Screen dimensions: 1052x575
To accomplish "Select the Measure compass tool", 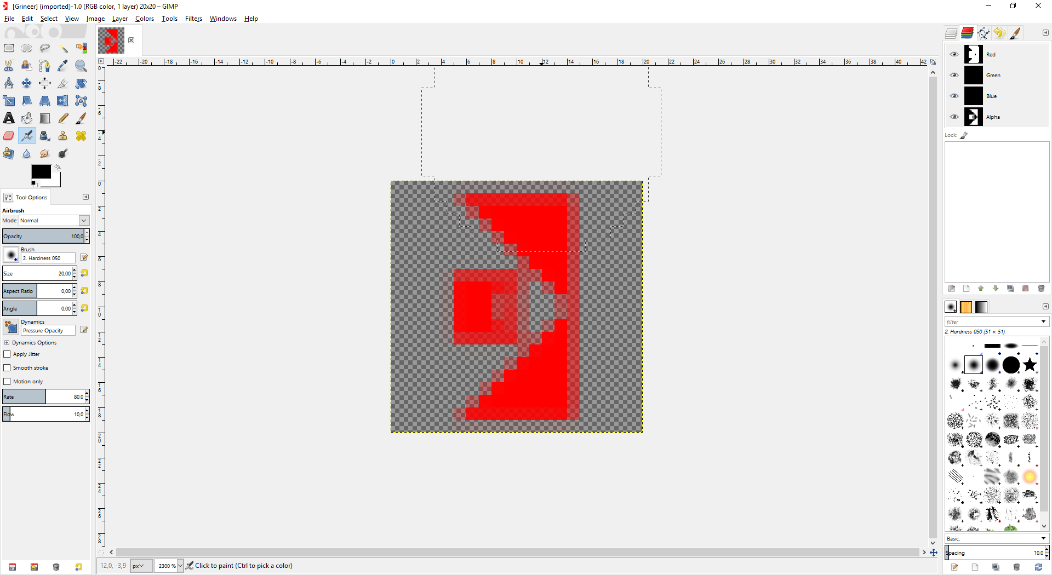I will 9,83.
